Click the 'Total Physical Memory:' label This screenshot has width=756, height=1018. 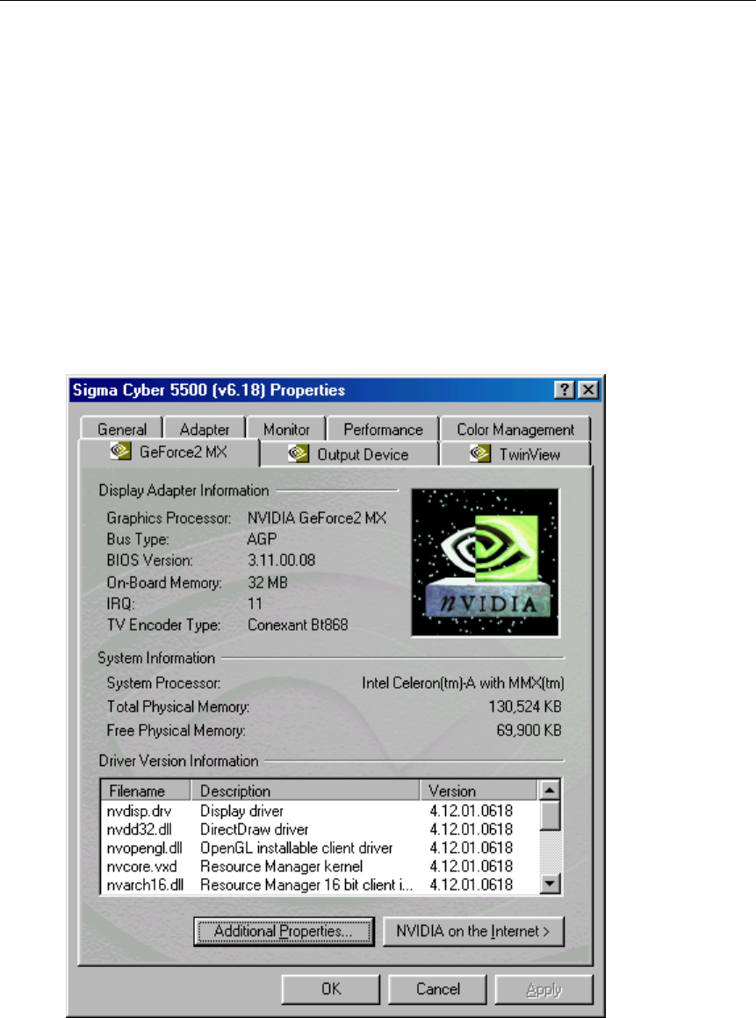pyautogui.click(x=178, y=706)
